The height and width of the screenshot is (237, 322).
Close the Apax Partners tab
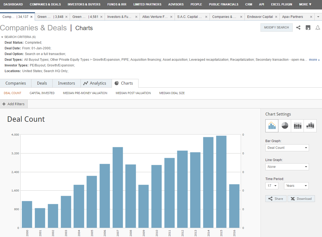click(311, 17)
